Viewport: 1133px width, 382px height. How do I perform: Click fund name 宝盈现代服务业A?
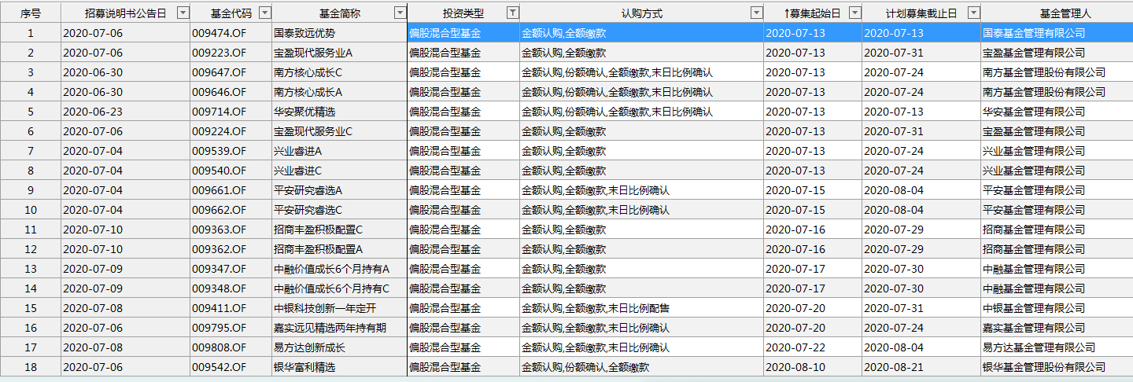[313, 53]
